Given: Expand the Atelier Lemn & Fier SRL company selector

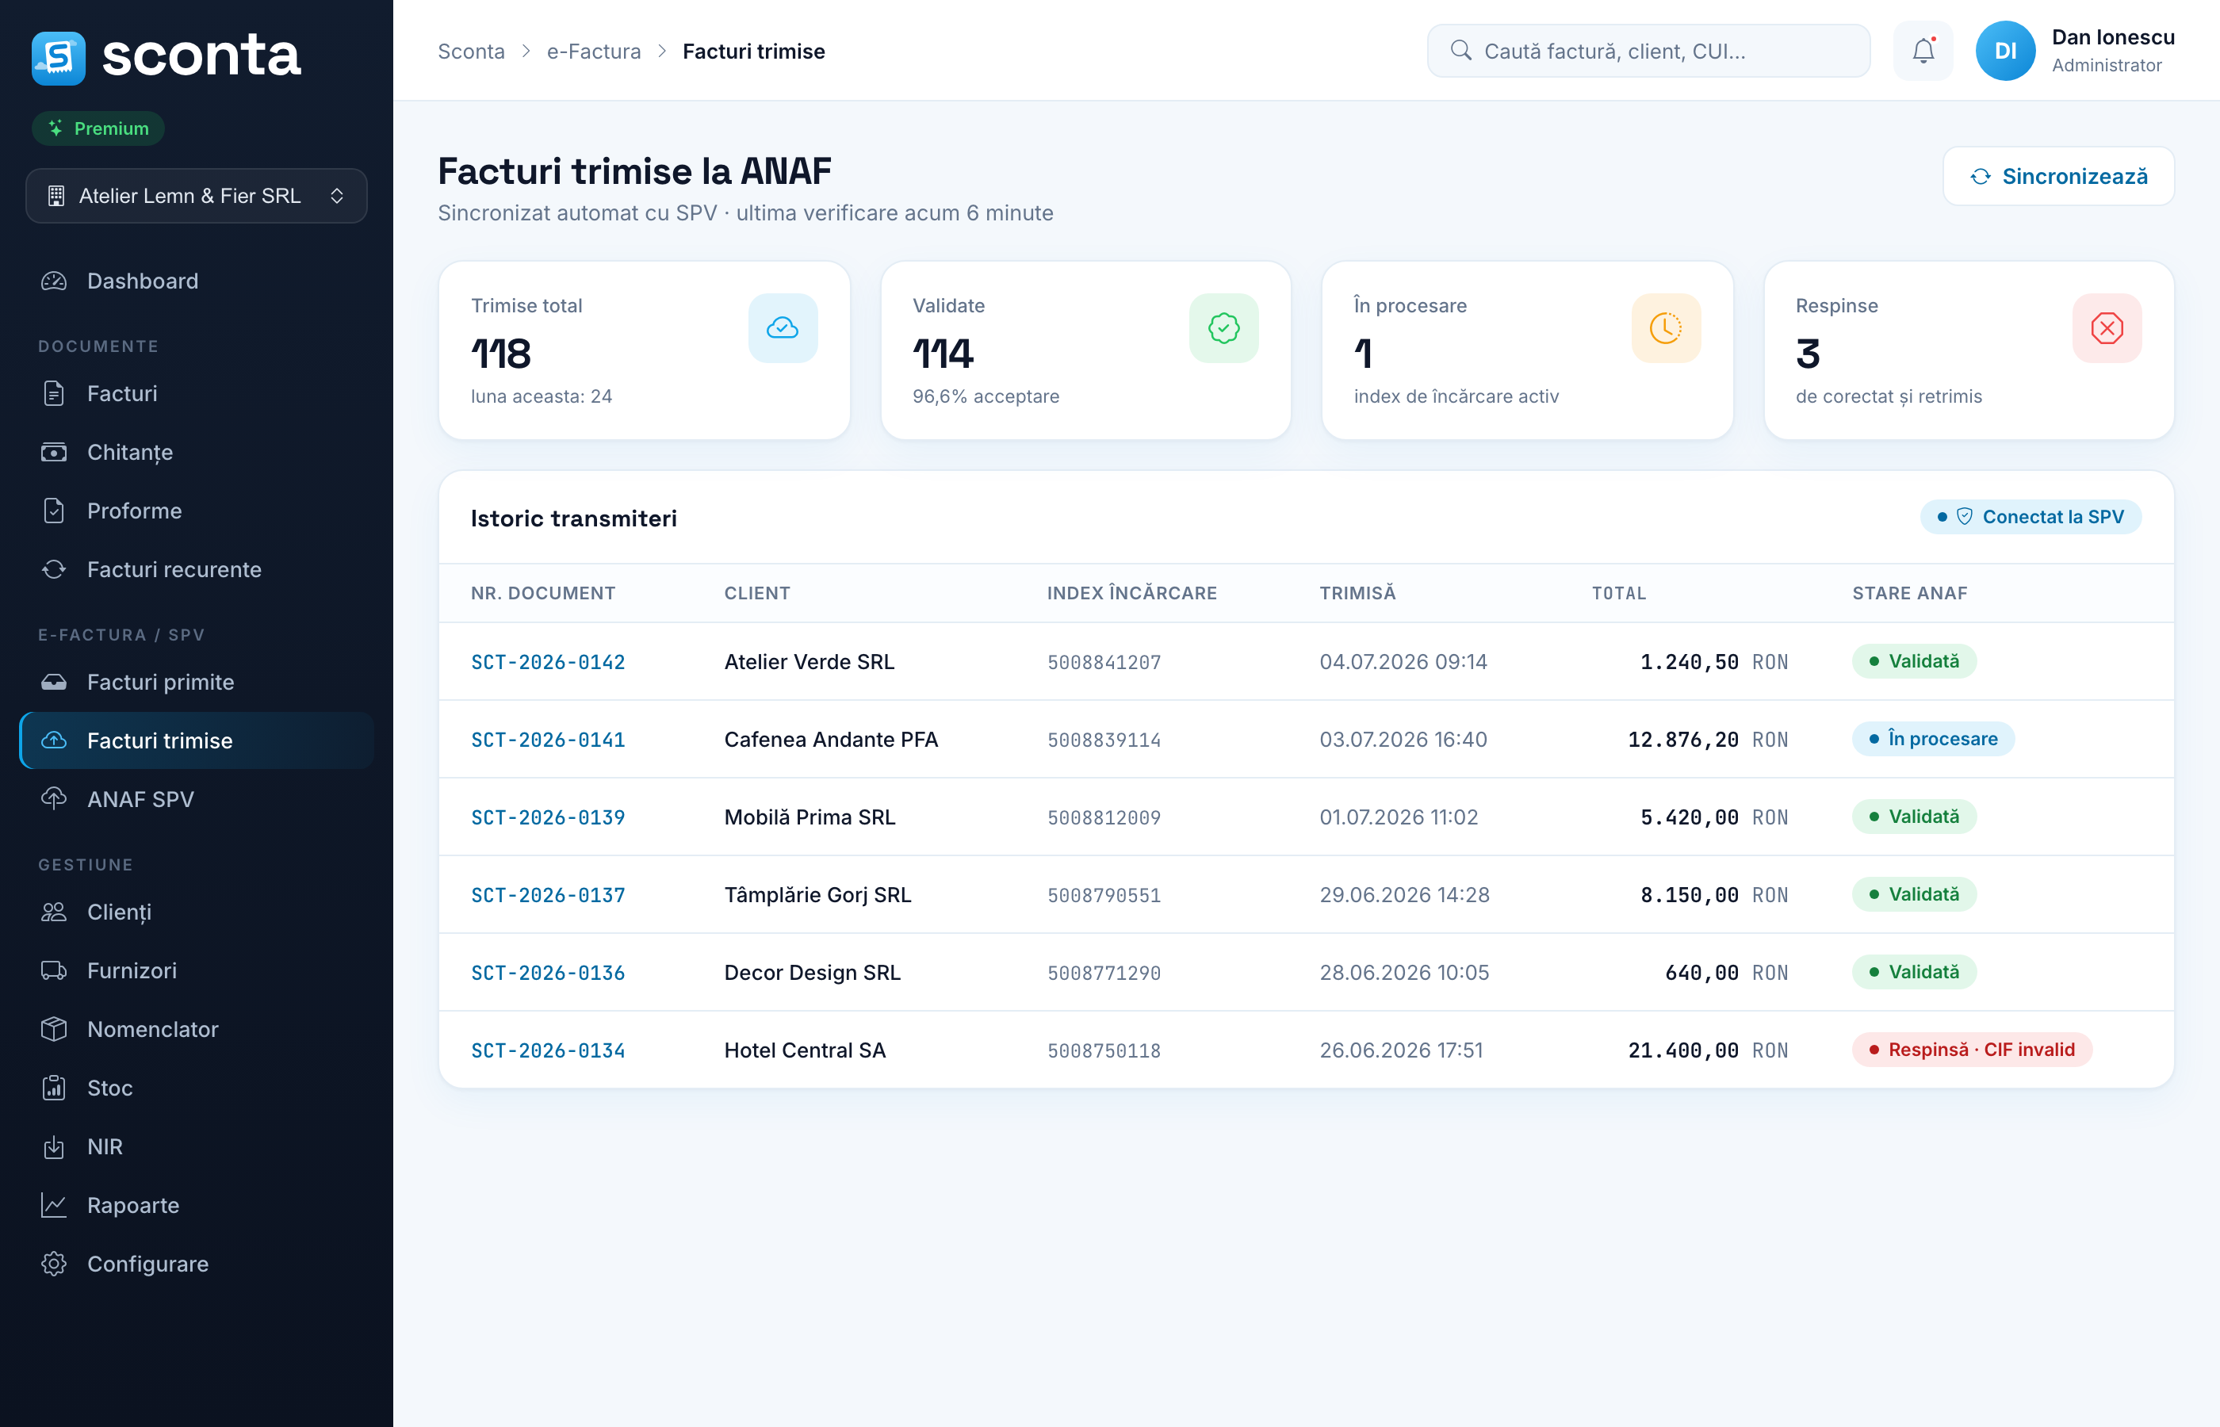Looking at the screenshot, I should click(197, 196).
